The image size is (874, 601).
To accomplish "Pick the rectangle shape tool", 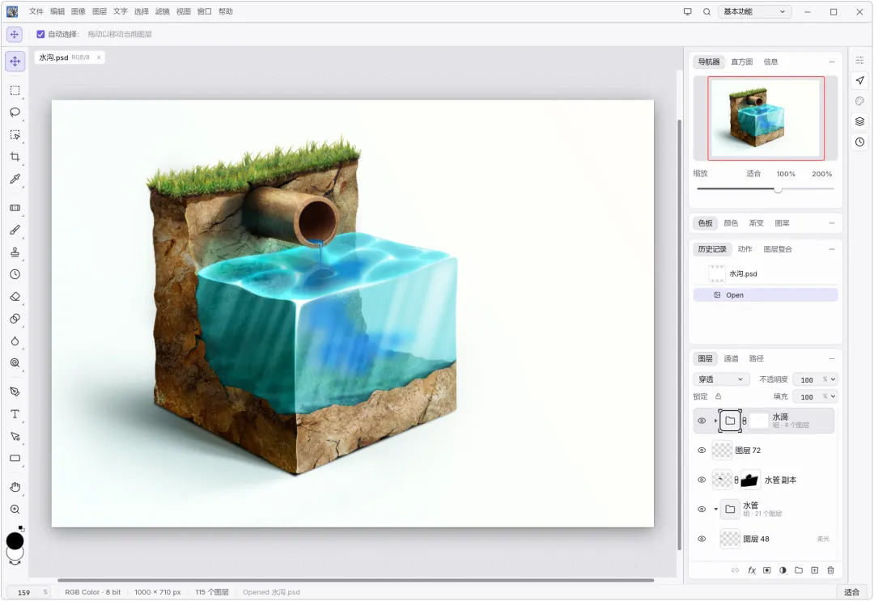I will [x=15, y=459].
